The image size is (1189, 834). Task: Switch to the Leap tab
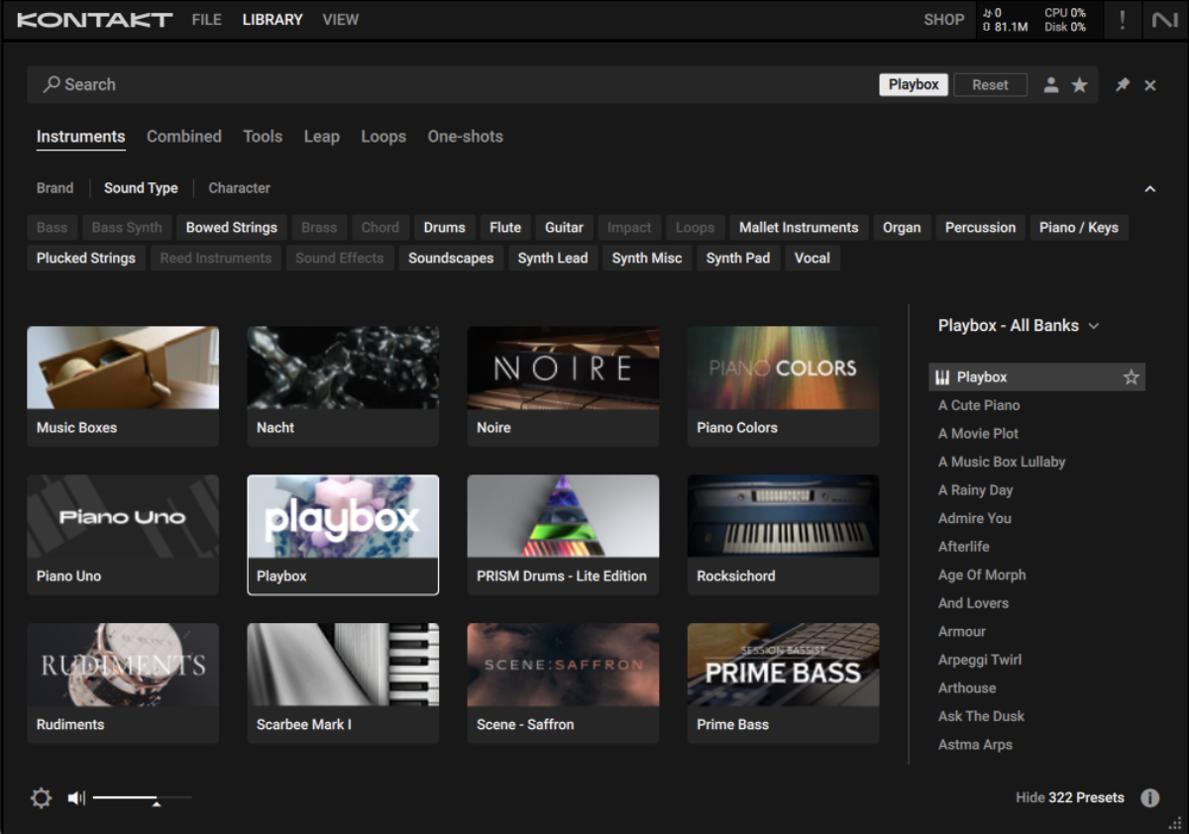321,137
